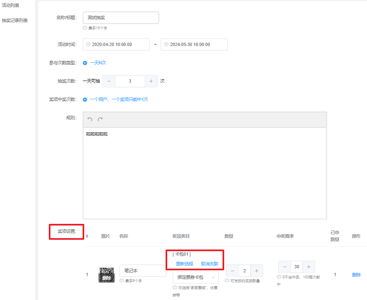
Task: Click the plus icon for daily draw count
Action: [x=151, y=81]
